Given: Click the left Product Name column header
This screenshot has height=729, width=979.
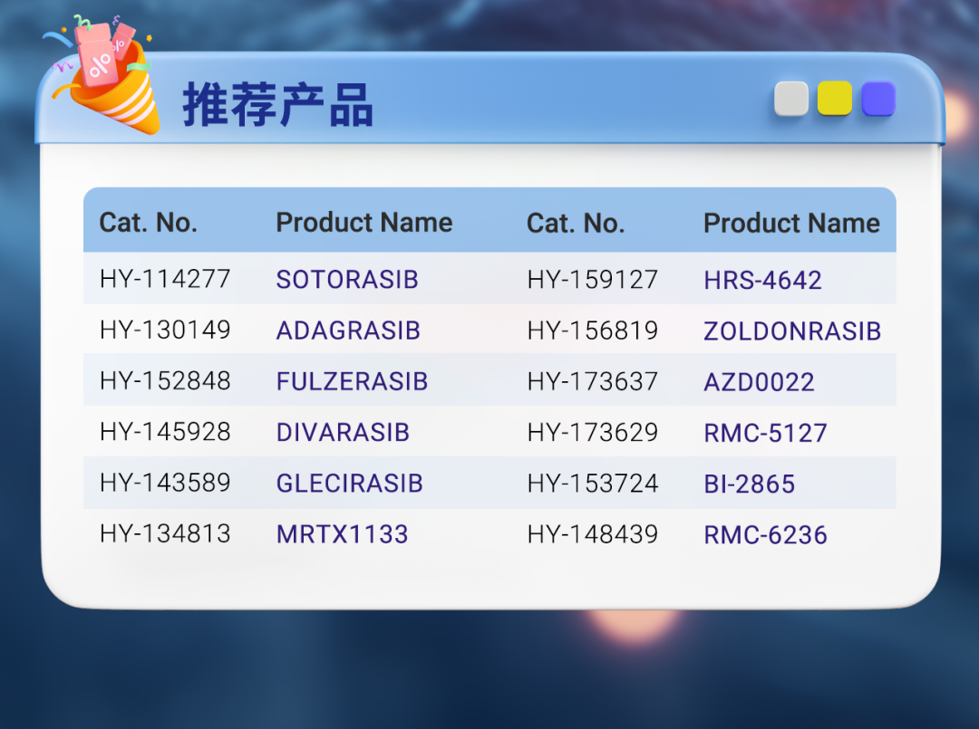Looking at the screenshot, I should (363, 223).
